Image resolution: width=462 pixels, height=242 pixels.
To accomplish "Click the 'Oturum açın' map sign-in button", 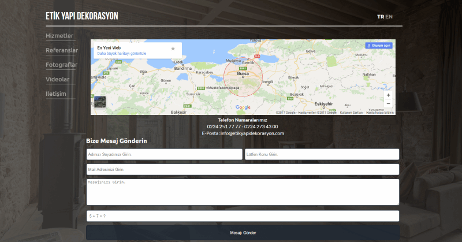I will click(379, 46).
